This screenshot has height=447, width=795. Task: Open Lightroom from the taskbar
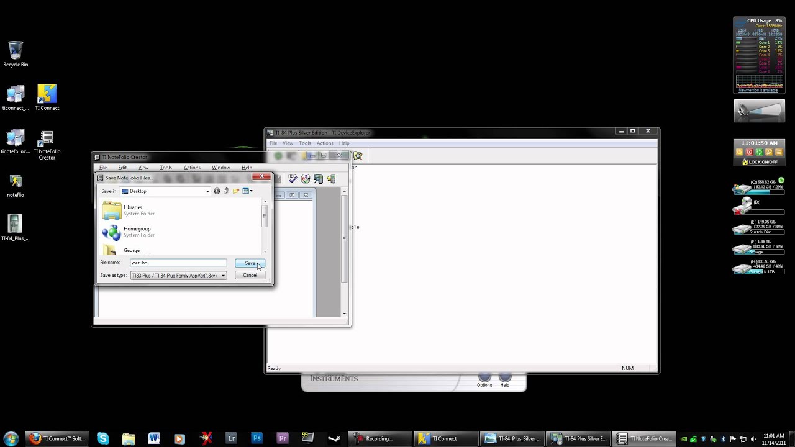tap(231, 439)
